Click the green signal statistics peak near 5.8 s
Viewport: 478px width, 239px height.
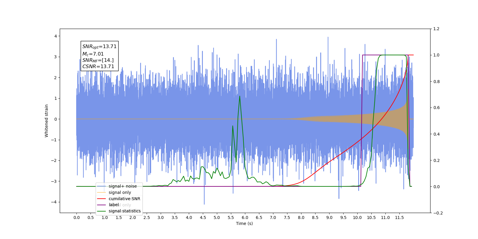click(240, 96)
